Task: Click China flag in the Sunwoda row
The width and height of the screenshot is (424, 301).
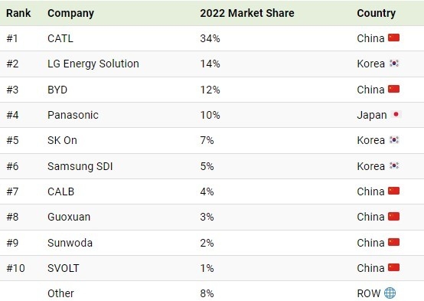Action: (x=393, y=242)
